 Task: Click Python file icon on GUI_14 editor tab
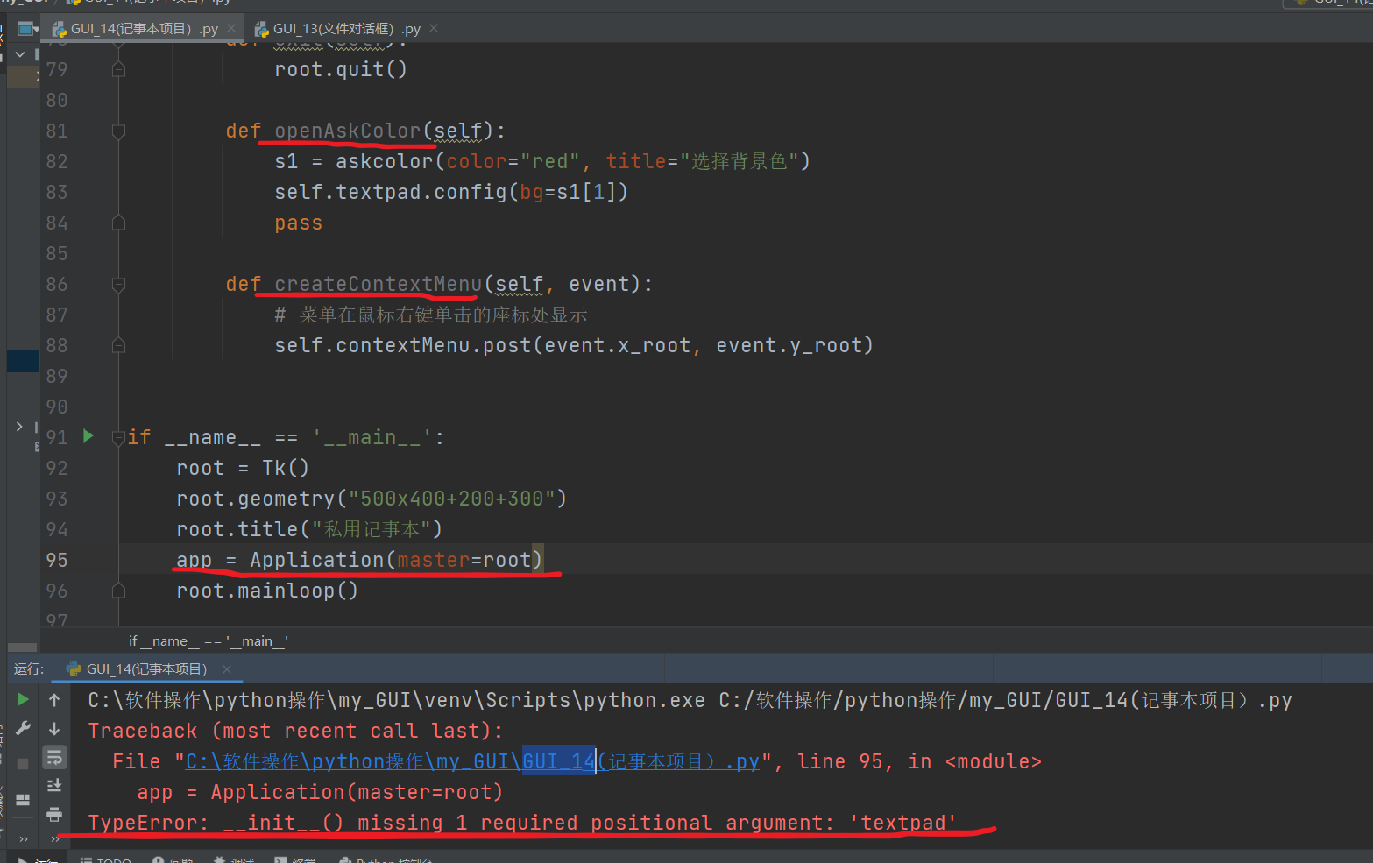60,30
